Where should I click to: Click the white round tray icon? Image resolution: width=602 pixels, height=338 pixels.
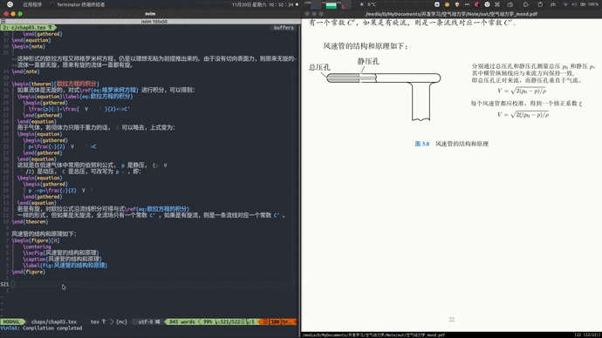tap(487, 4)
